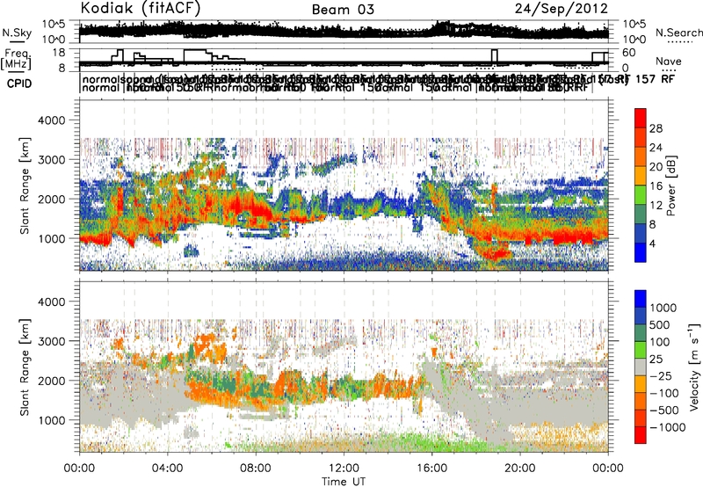
Task: Click the '-1000' tick on the Velocity colorbar
Action: (x=668, y=427)
